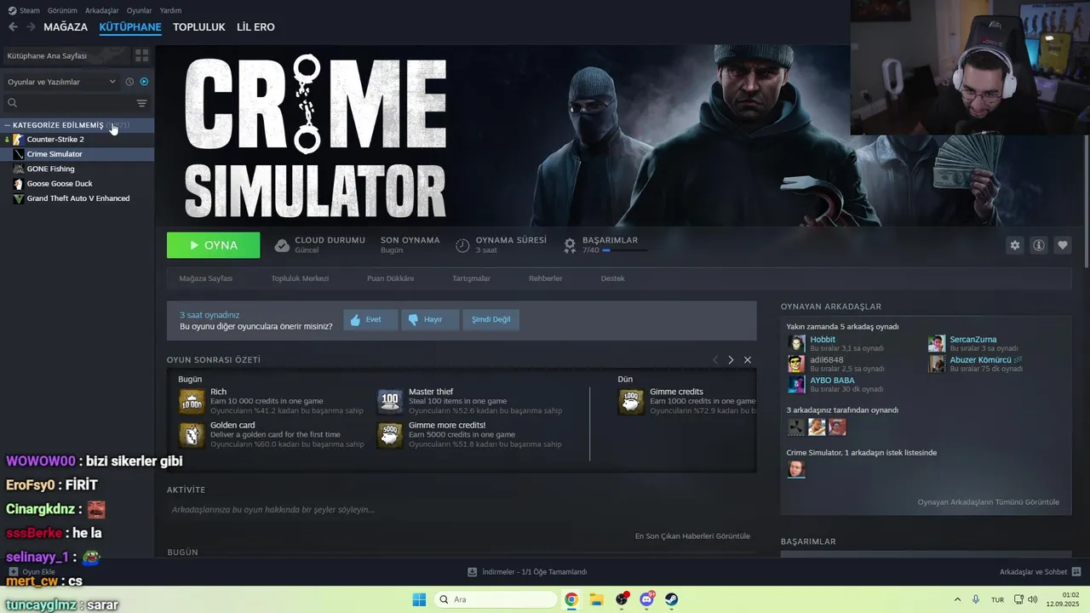Click the green OYNA play button

(214, 245)
